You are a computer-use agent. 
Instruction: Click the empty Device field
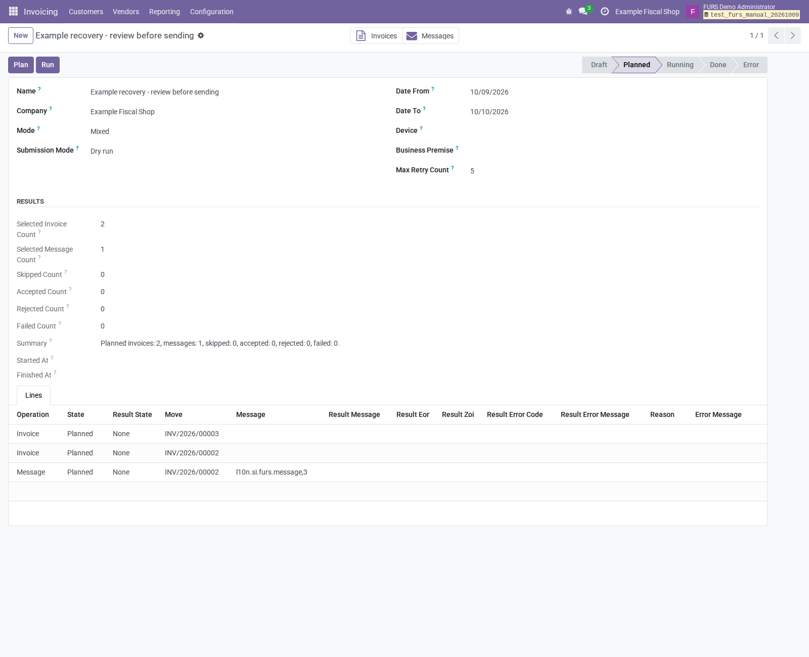[x=614, y=131]
